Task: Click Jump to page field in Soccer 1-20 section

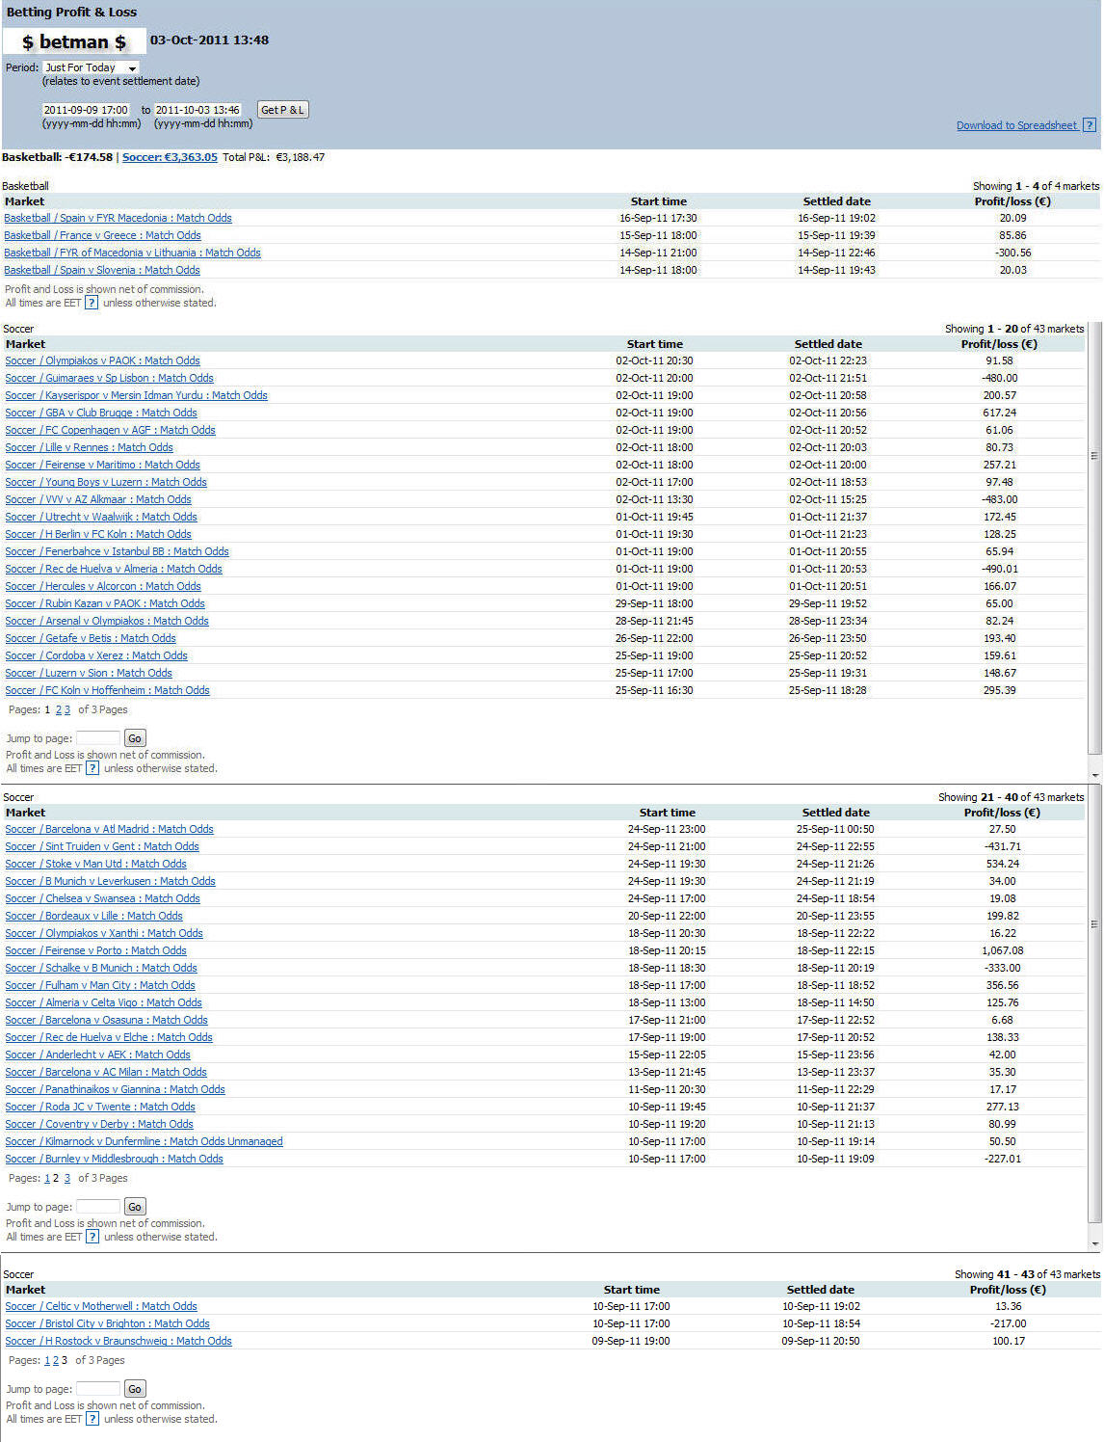Action: pos(98,738)
